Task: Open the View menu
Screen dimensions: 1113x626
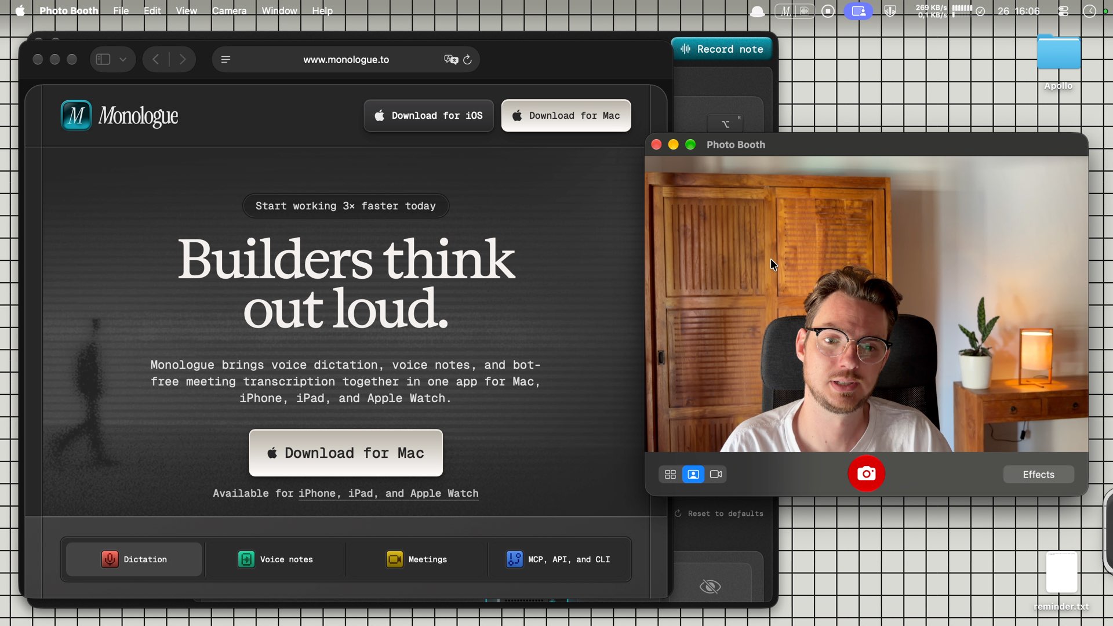Action: pyautogui.click(x=186, y=10)
